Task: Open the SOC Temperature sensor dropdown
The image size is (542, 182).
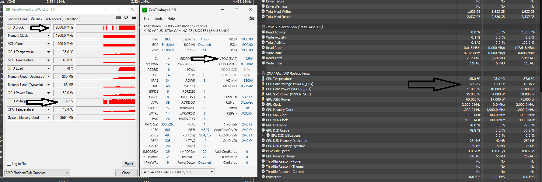Action: (x=48, y=60)
